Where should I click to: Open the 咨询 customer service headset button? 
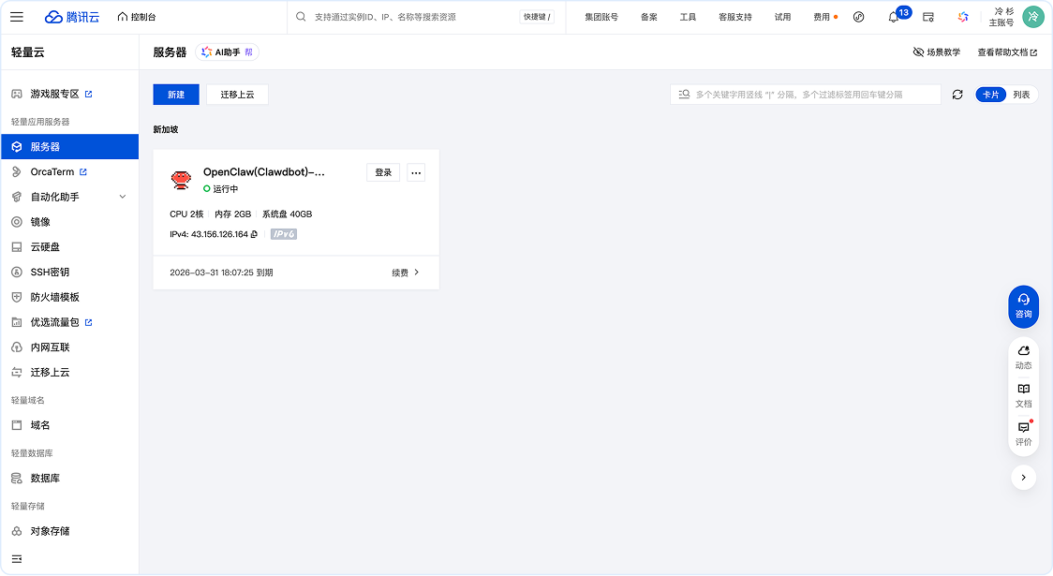pos(1023,305)
